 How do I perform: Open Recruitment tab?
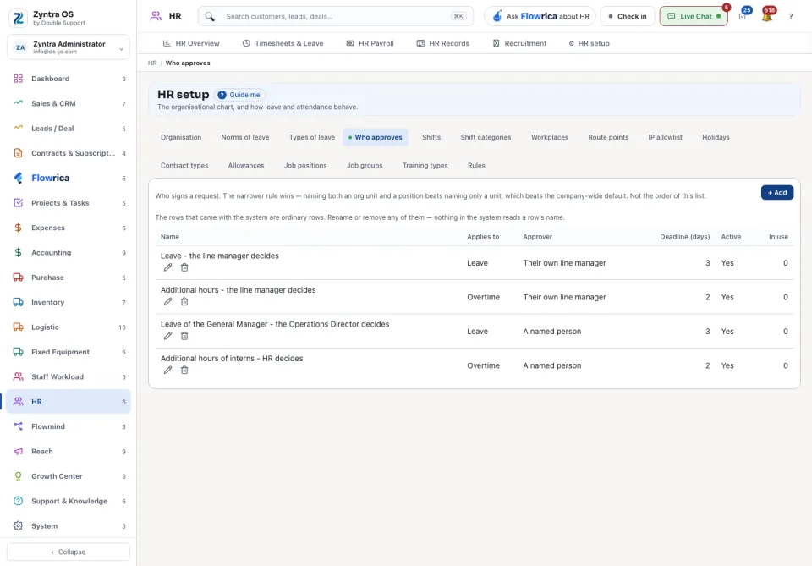pyautogui.click(x=519, y=43)
